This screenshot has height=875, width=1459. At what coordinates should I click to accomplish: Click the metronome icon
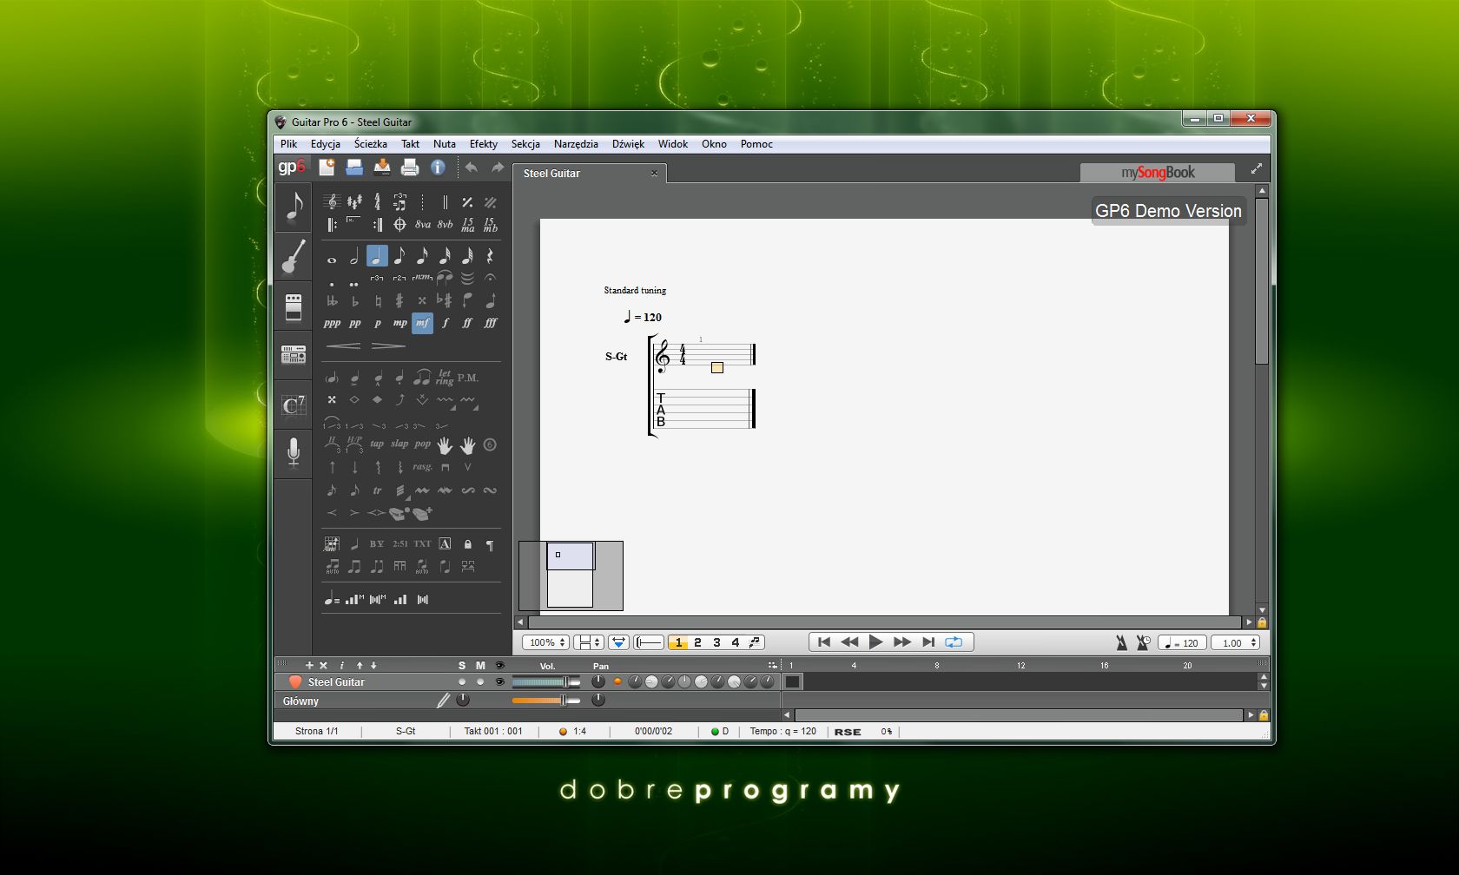(1121, 642)
